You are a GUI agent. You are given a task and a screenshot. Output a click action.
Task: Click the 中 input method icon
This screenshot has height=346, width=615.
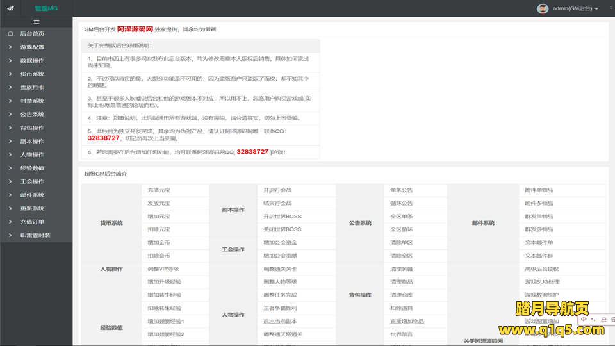click(584, 318)
